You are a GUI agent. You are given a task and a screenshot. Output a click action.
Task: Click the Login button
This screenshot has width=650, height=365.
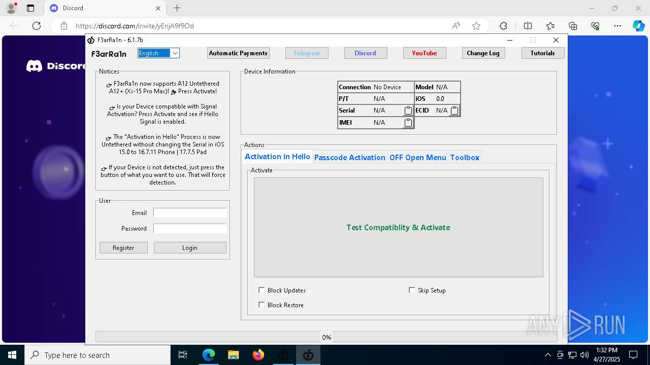coord(190,247)
